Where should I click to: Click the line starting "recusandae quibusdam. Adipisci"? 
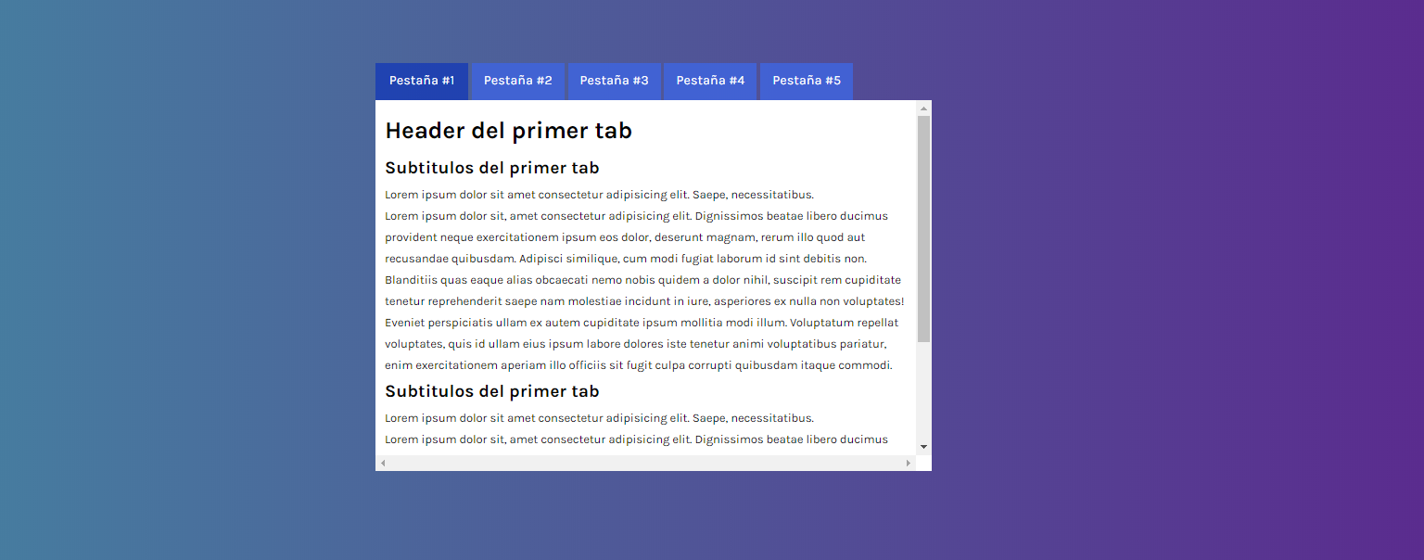coord(626,259)
